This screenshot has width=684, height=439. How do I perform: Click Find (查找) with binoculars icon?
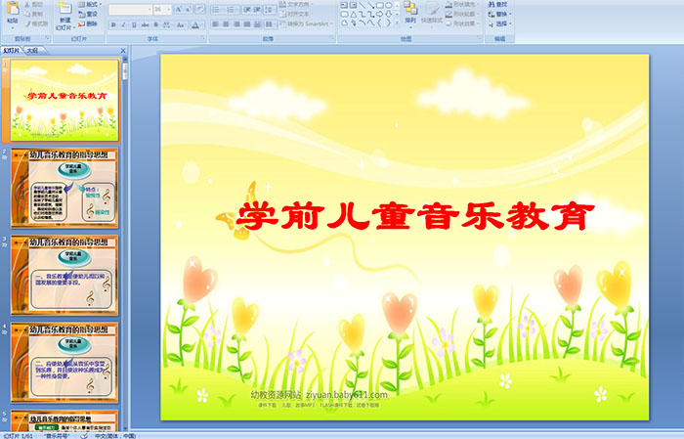click(497, 4)
